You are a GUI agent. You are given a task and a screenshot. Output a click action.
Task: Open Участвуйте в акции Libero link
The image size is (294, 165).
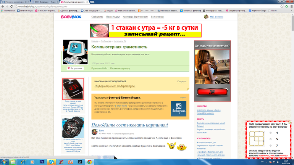pyautogui.click(x=208, y=112)
